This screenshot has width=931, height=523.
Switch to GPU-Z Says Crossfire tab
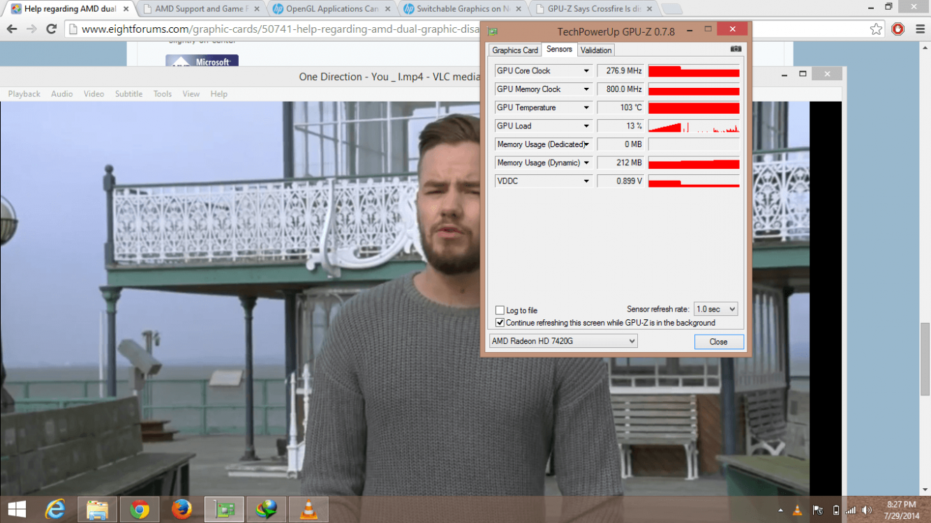(592, 9)
